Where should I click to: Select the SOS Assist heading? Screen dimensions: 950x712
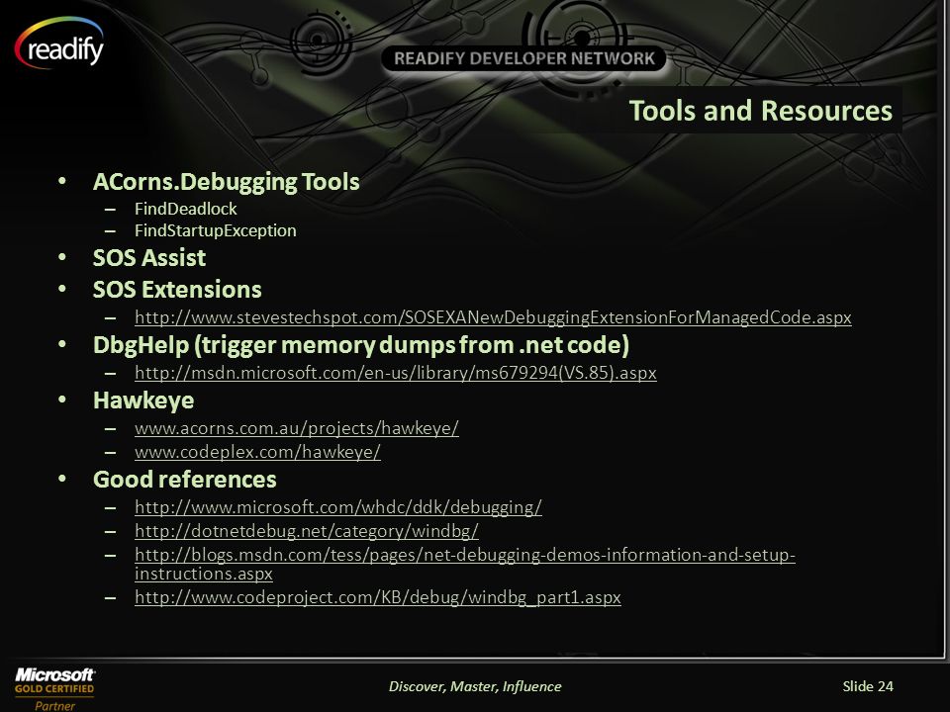[x=149, y=258]
